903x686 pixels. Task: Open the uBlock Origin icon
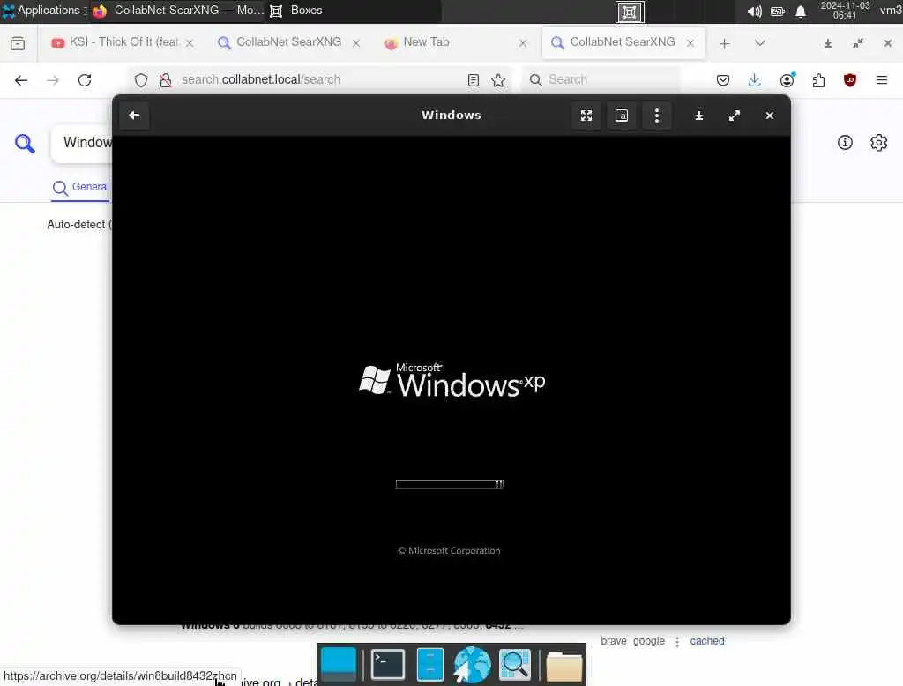(849, 80)
